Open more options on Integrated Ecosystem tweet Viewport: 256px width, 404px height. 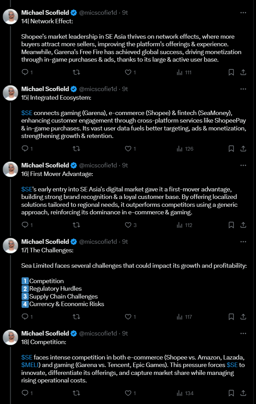[243, 89]
